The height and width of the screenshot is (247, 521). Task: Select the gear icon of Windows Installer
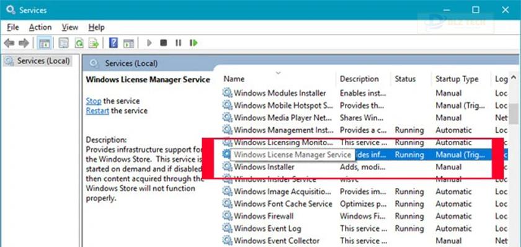coord(227,167)
